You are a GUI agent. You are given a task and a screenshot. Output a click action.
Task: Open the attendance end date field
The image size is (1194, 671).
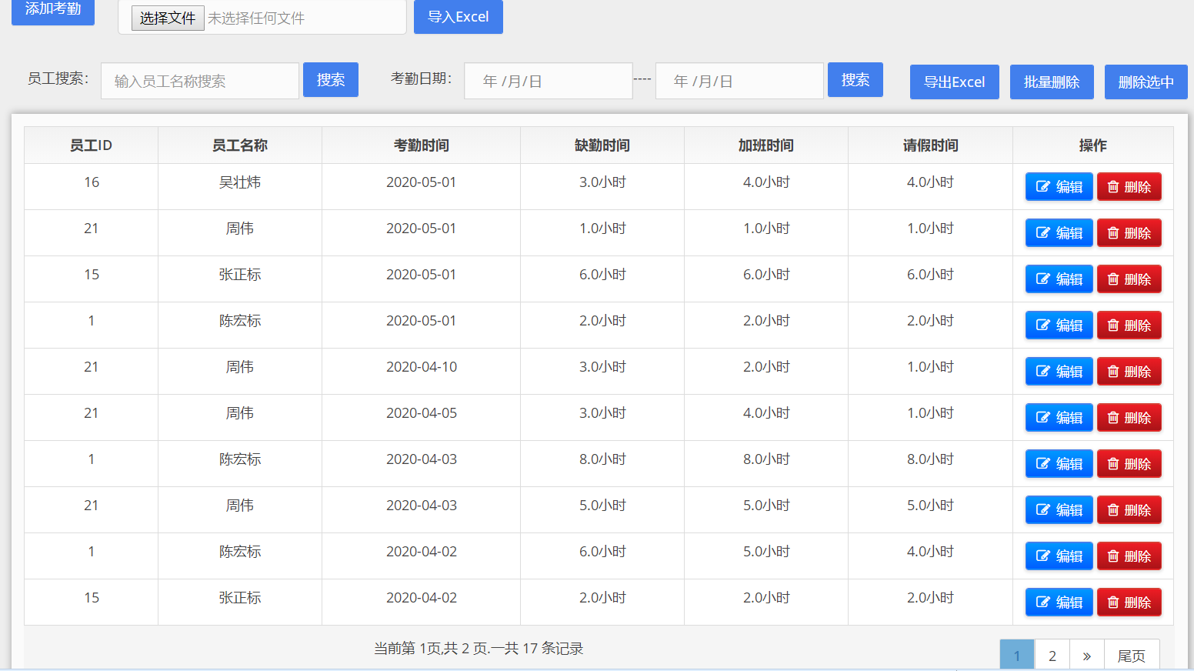coord(739,81)
